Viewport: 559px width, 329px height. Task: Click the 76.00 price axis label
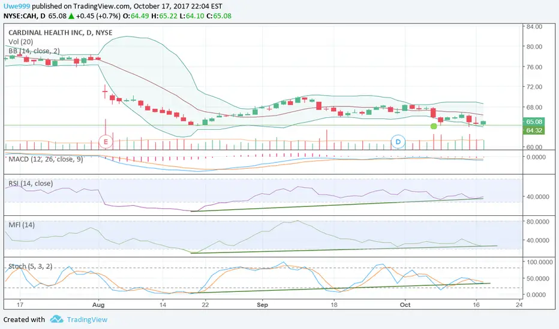(x=534, y=67)
